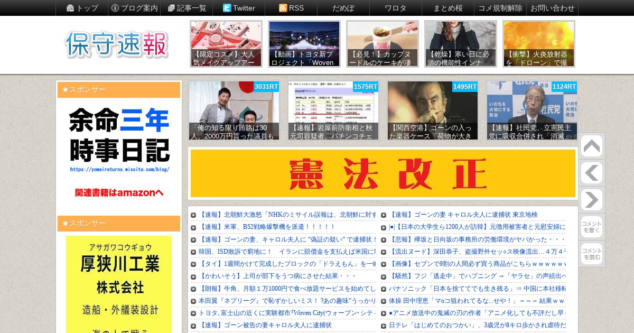Image resolution: width=634 pixels, height=333 pixels.
Task: Go to ワロタ in the top navigation
Action: [396, 8]
